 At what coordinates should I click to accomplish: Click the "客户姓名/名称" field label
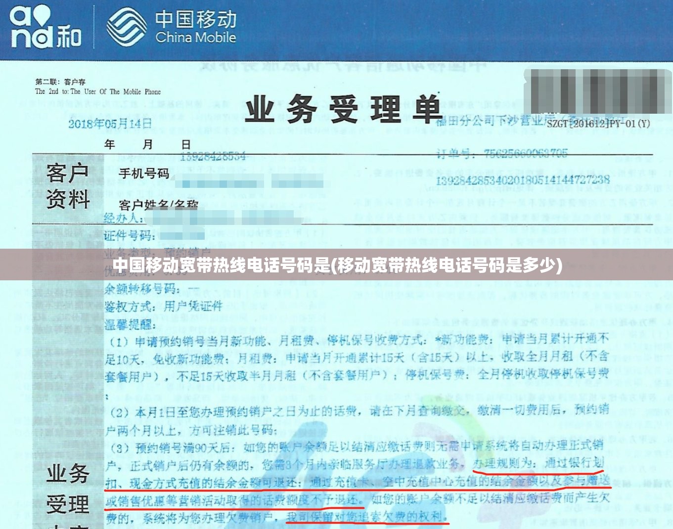pos(158,205)
